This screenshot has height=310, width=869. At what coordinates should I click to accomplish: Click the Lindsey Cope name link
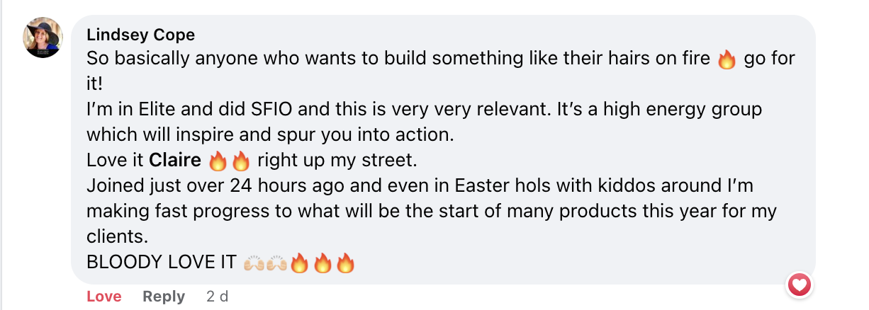140,35
